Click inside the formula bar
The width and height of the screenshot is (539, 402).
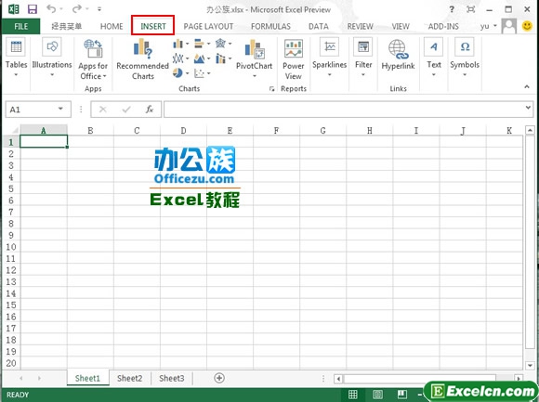tap(344, 110)
